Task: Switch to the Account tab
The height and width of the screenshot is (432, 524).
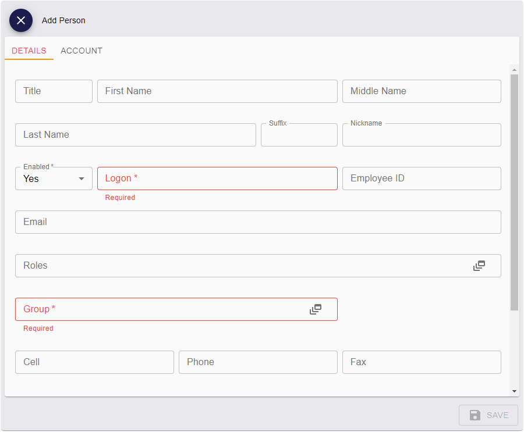Action: pos(82,51)
